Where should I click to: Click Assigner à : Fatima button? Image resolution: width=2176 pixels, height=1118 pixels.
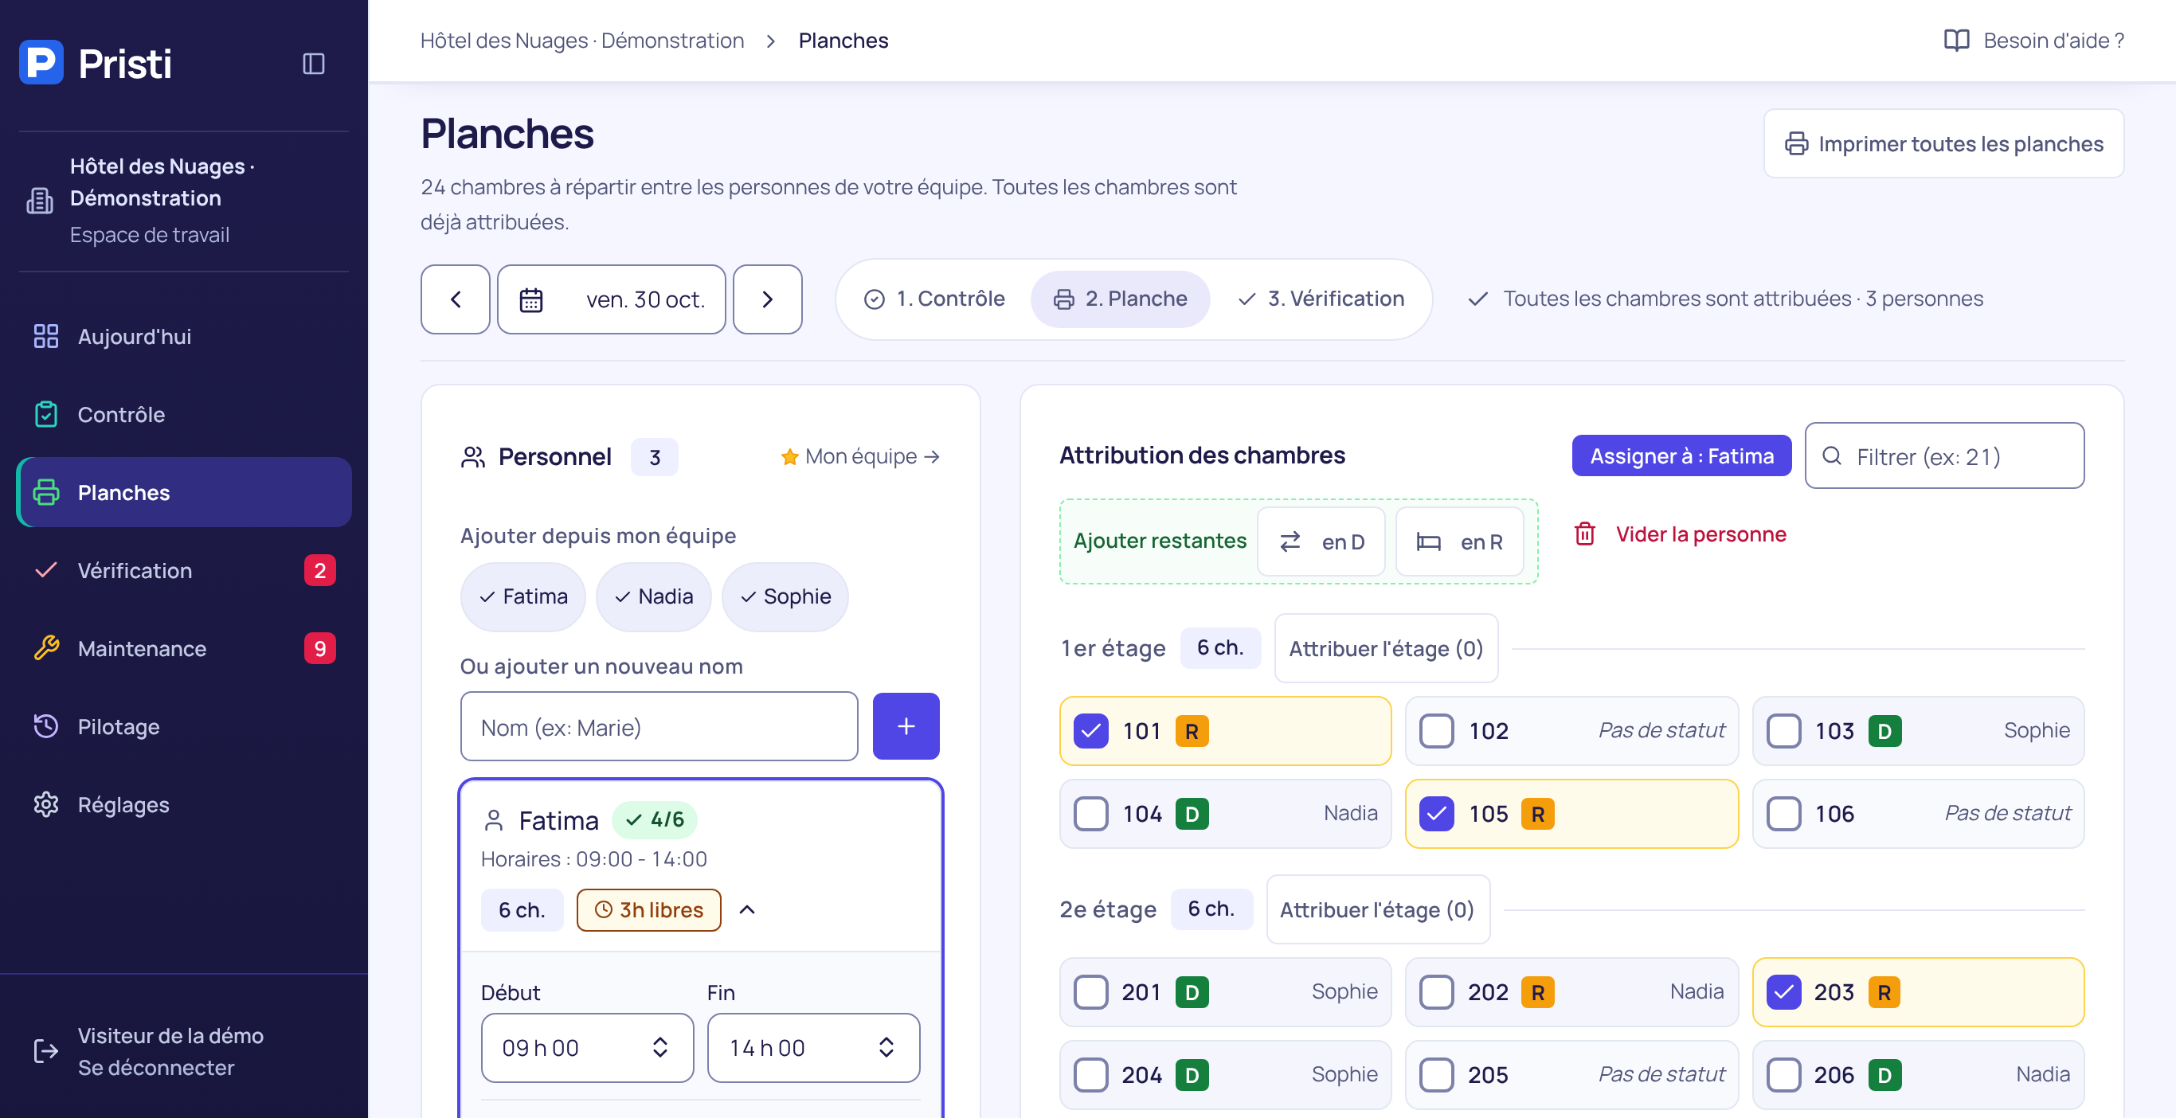click(1681, 456)
